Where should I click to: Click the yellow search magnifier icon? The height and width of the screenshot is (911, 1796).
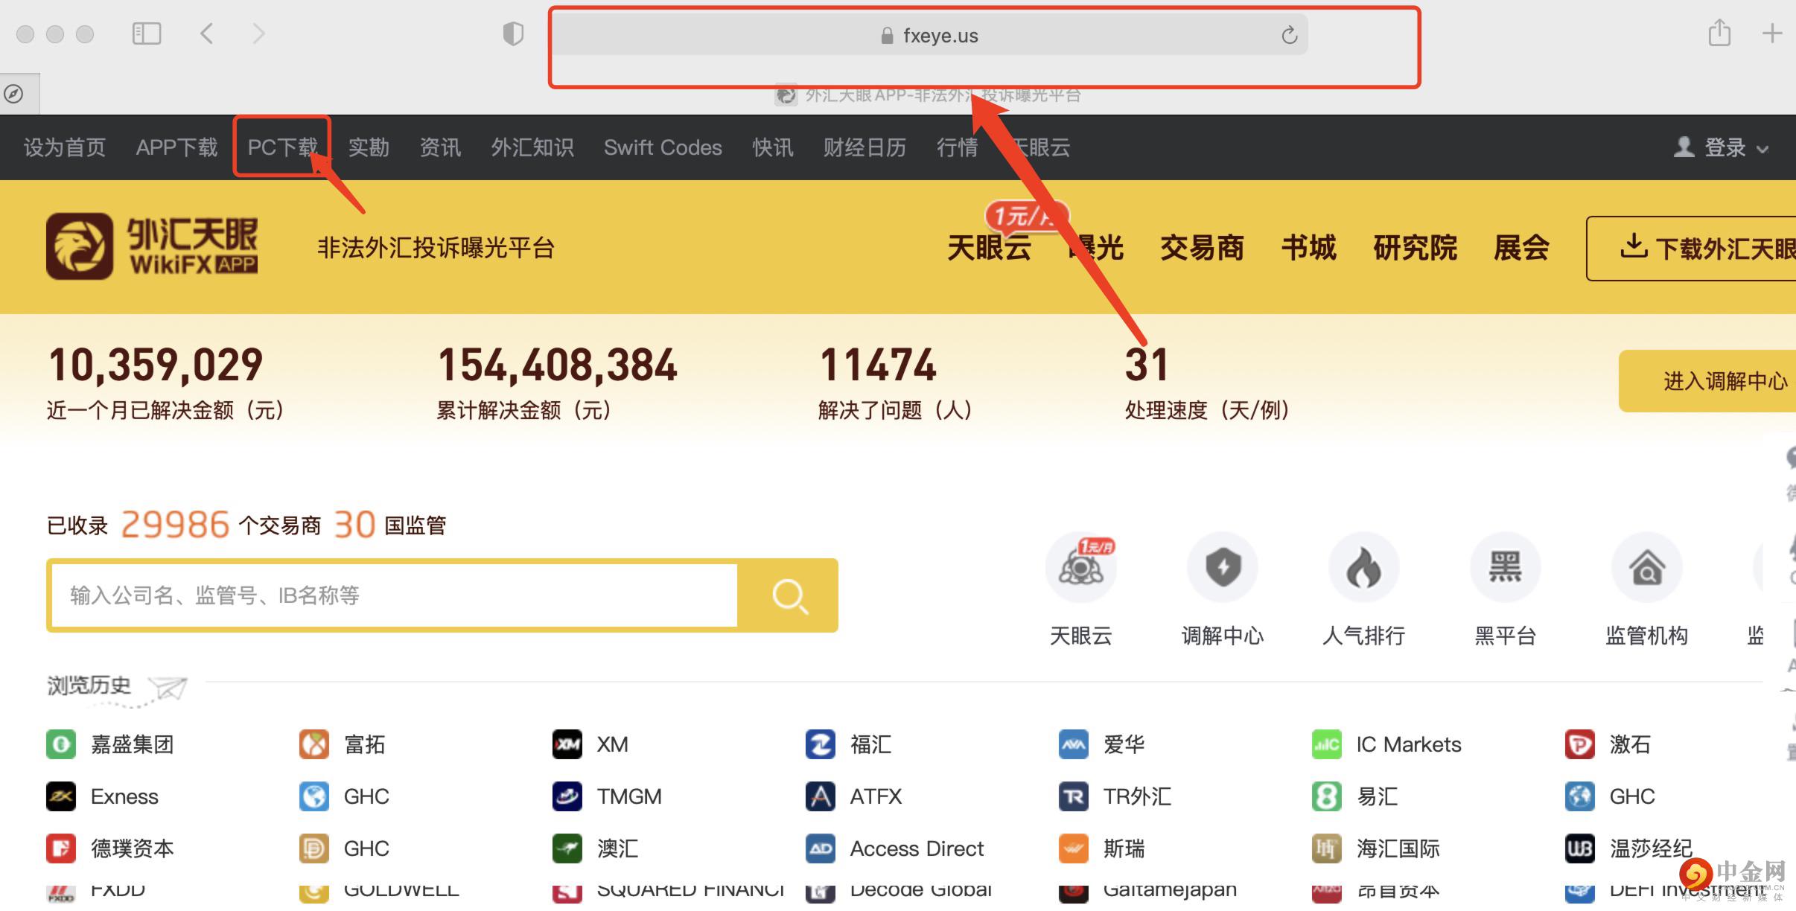(791, 595)
